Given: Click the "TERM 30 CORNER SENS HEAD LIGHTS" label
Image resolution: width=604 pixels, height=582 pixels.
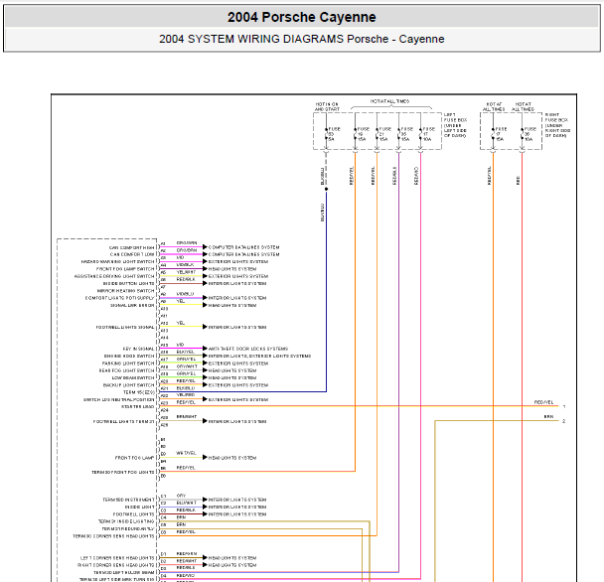Looking at the screenshot, I should click(113, 536).
